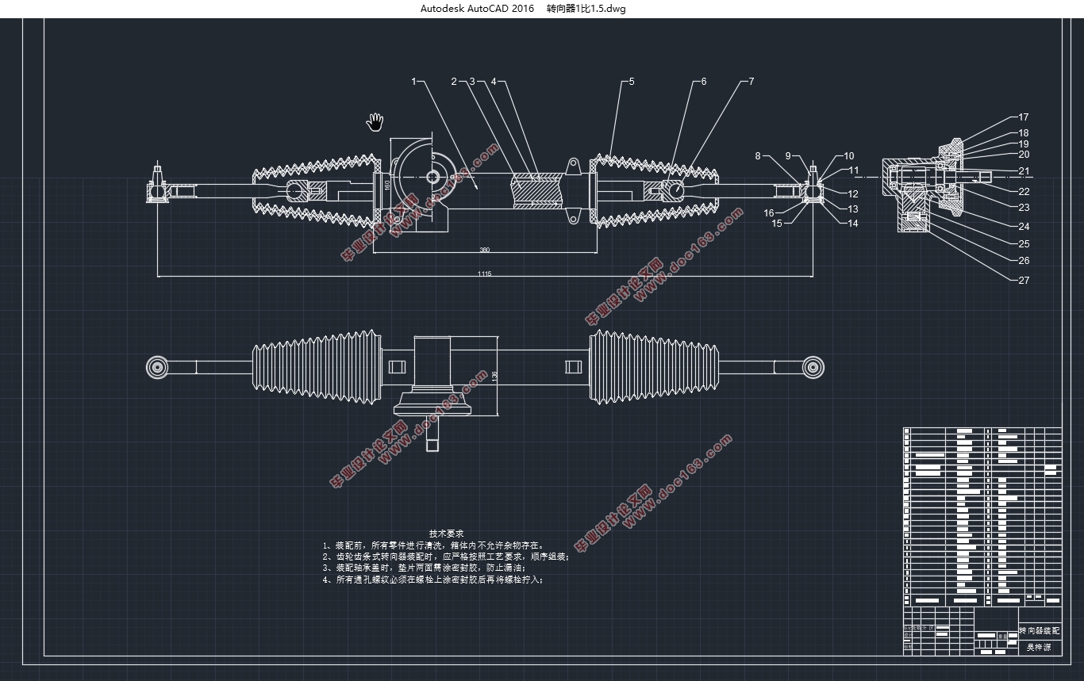The height and width of the screenshot is (681, 1084).
Task: Click part callout number 16
Action: pos(769,212)
